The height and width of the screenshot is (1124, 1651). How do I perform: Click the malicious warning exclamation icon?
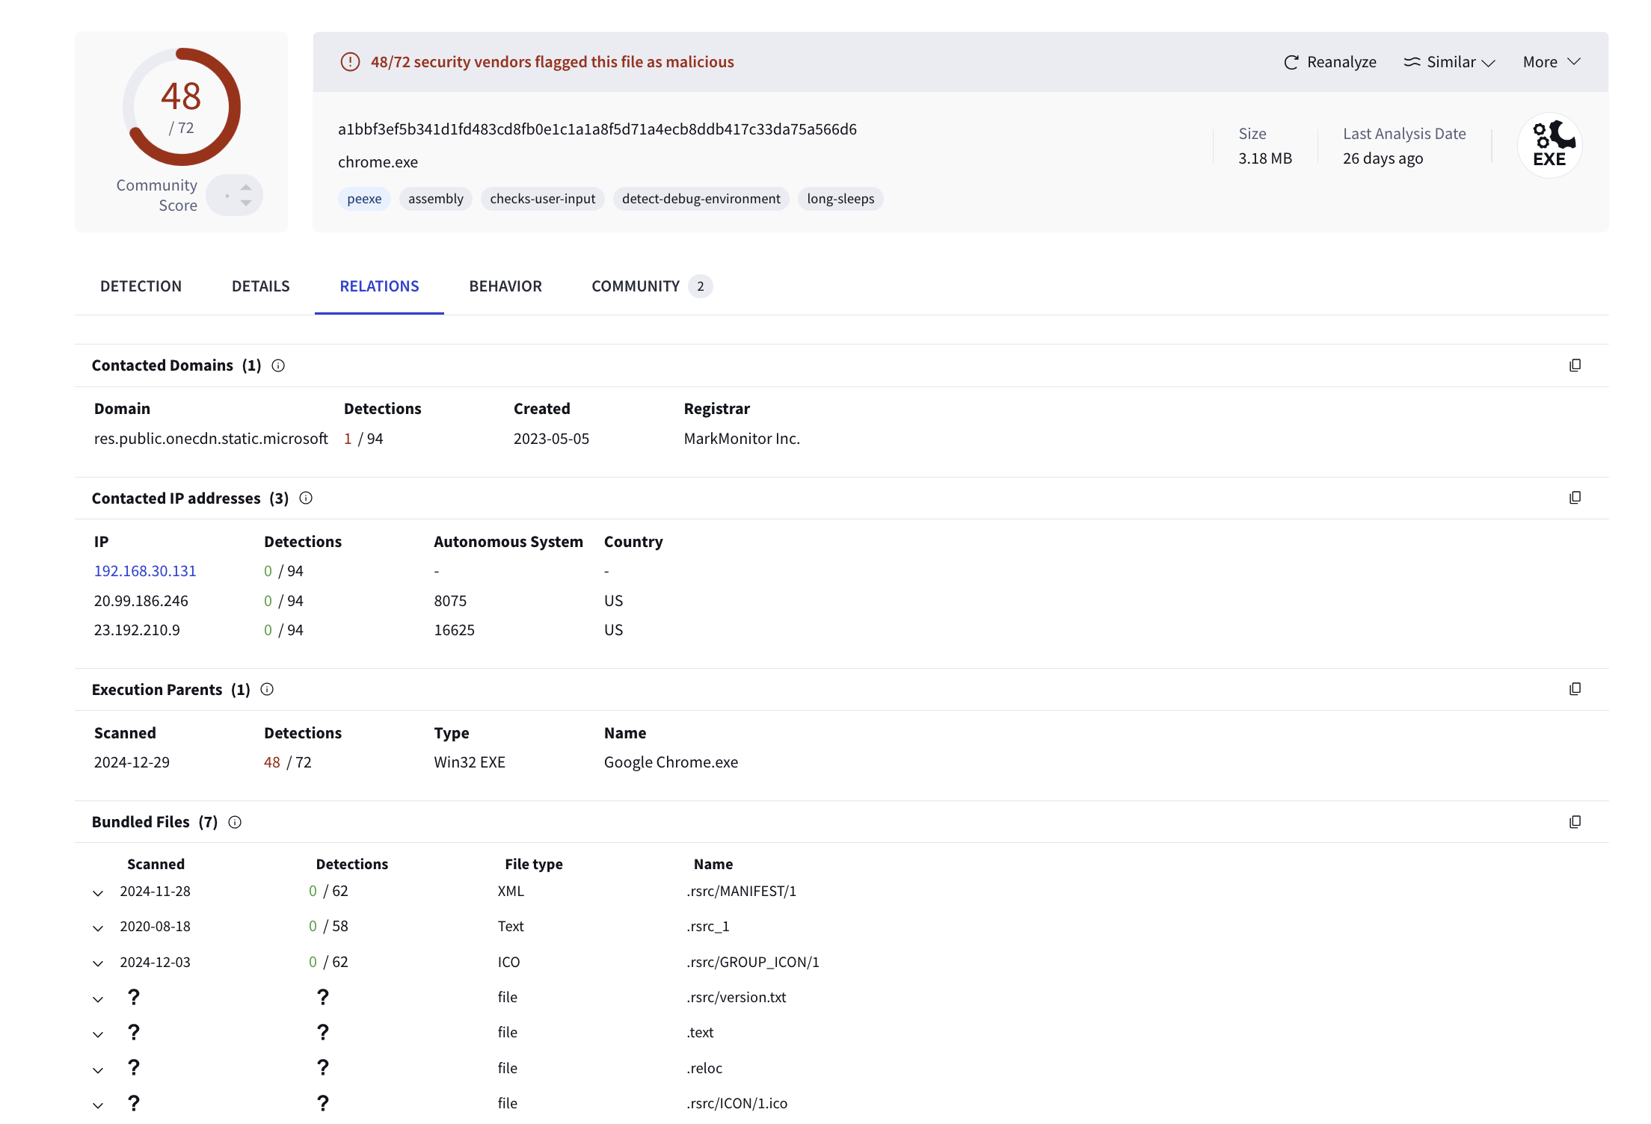tap(350, 62)
